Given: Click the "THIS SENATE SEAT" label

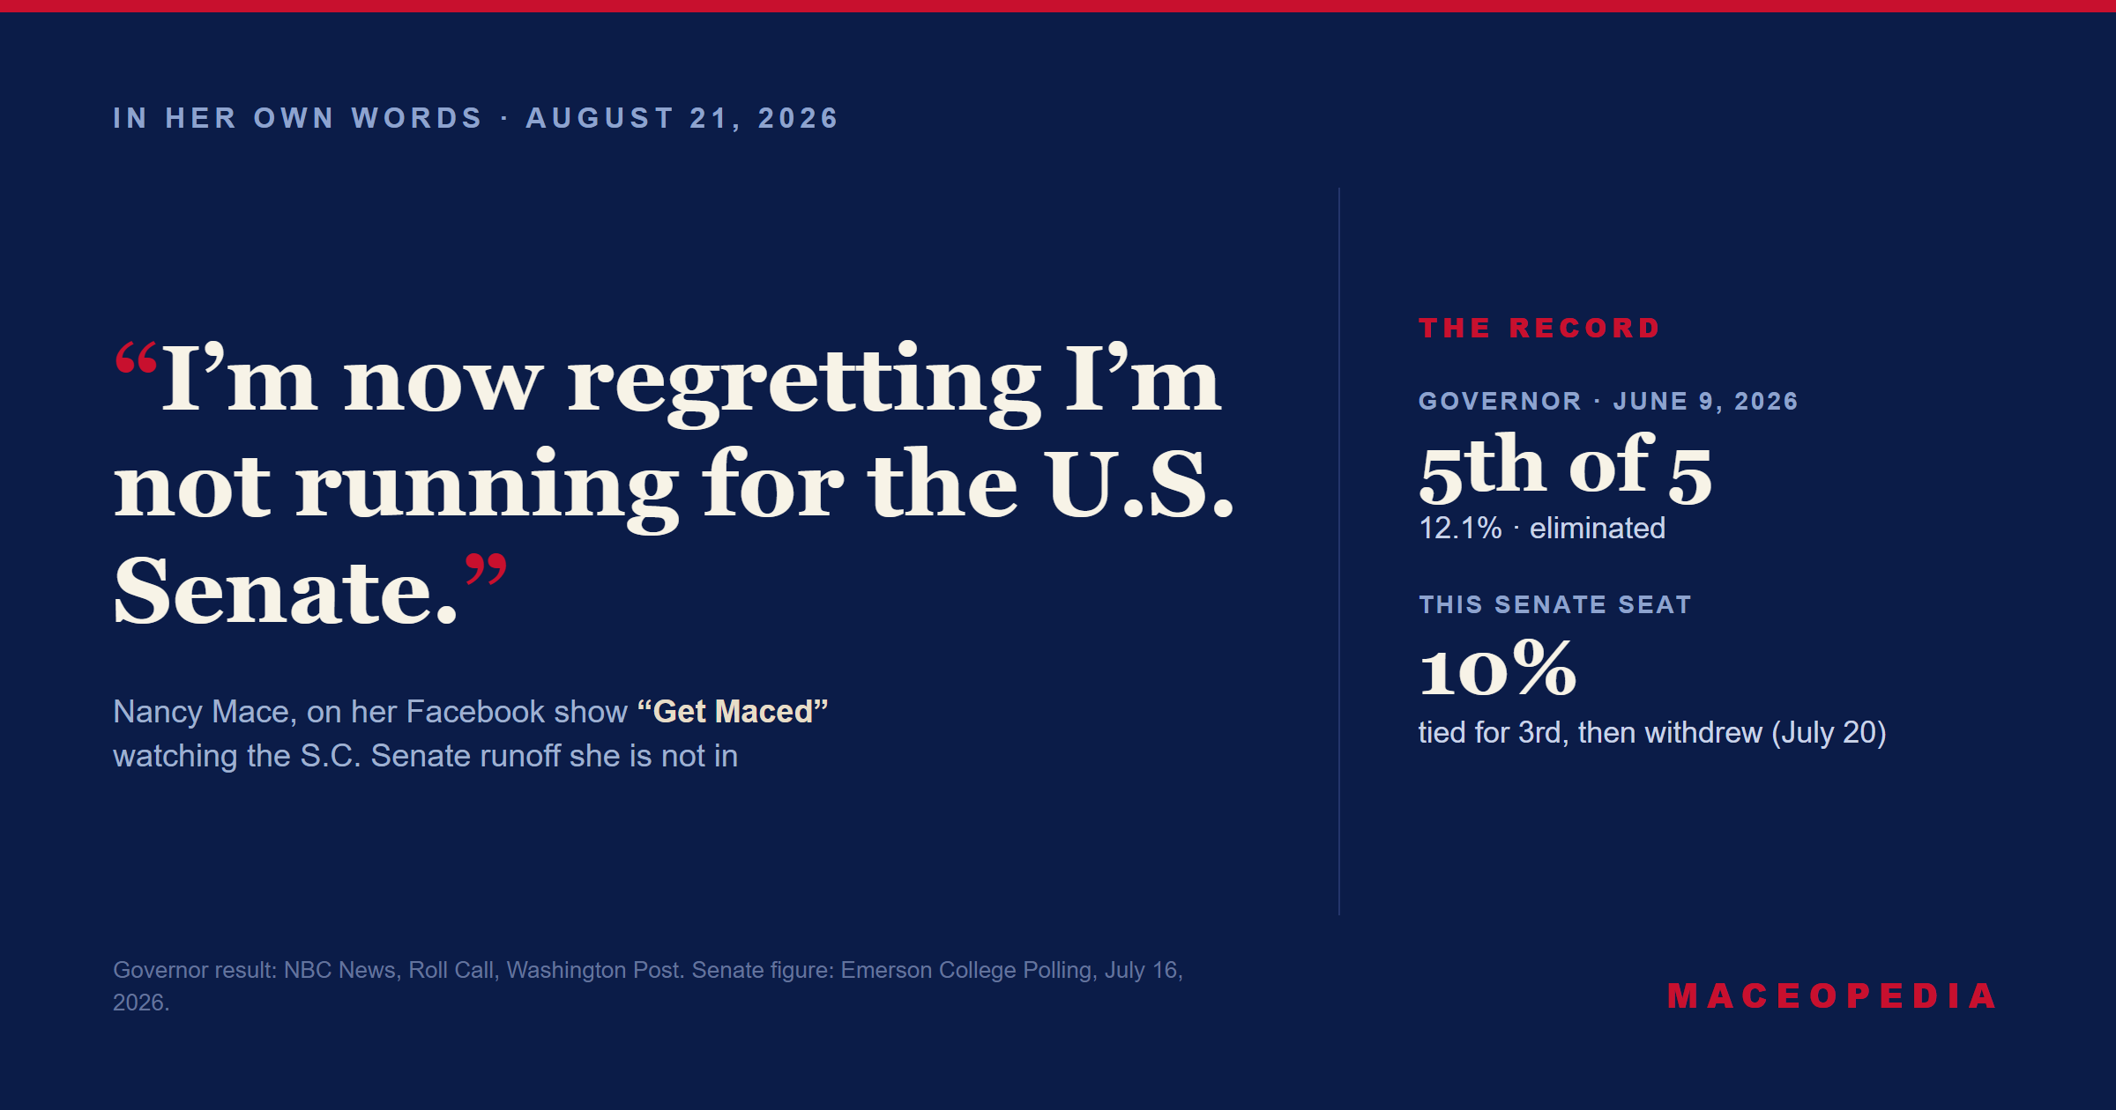Looking at the screenshot, I should pos(1555,604).
